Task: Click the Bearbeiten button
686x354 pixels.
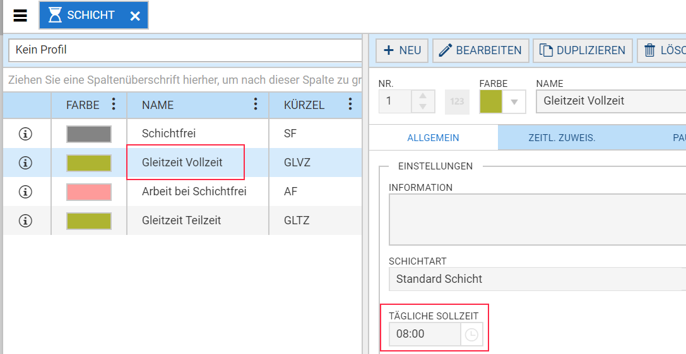Action: pos(480,50)
